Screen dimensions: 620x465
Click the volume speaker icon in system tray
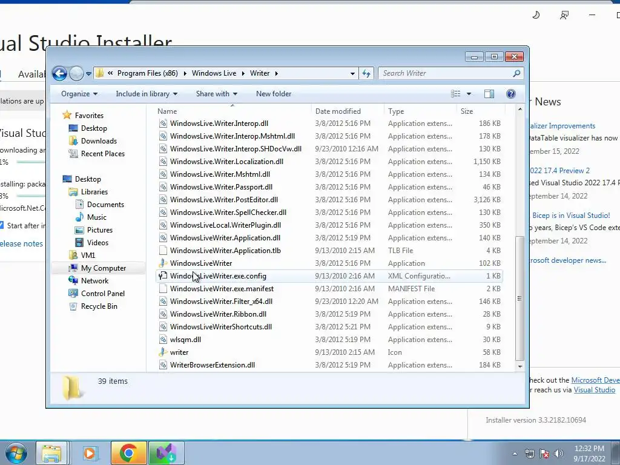pos(559,453)
